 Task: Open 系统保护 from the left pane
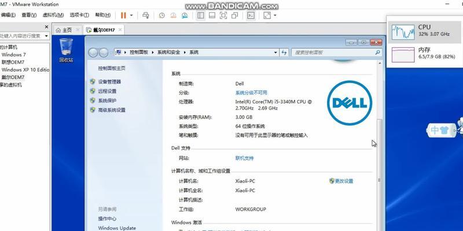107,100
